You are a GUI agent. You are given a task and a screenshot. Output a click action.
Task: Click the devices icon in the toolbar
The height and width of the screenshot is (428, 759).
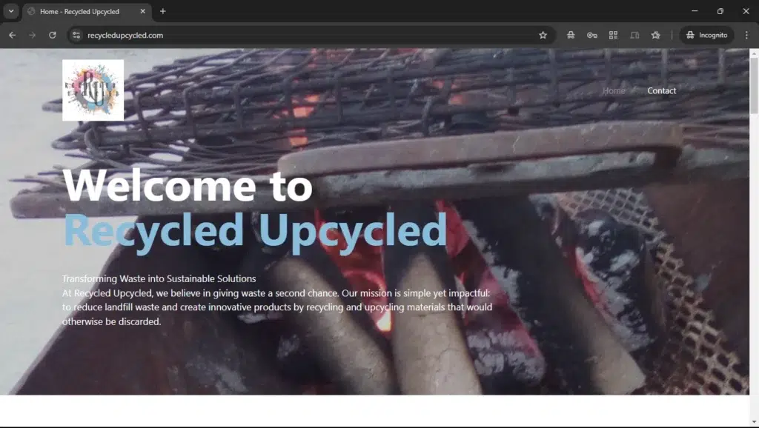tap(634, 35)
